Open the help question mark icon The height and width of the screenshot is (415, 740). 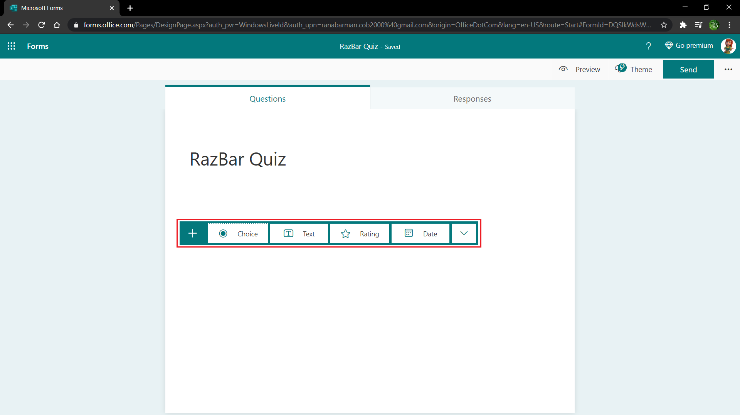(648, 46)
